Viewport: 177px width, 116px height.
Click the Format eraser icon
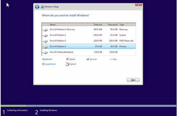click(x=88, y=59)
